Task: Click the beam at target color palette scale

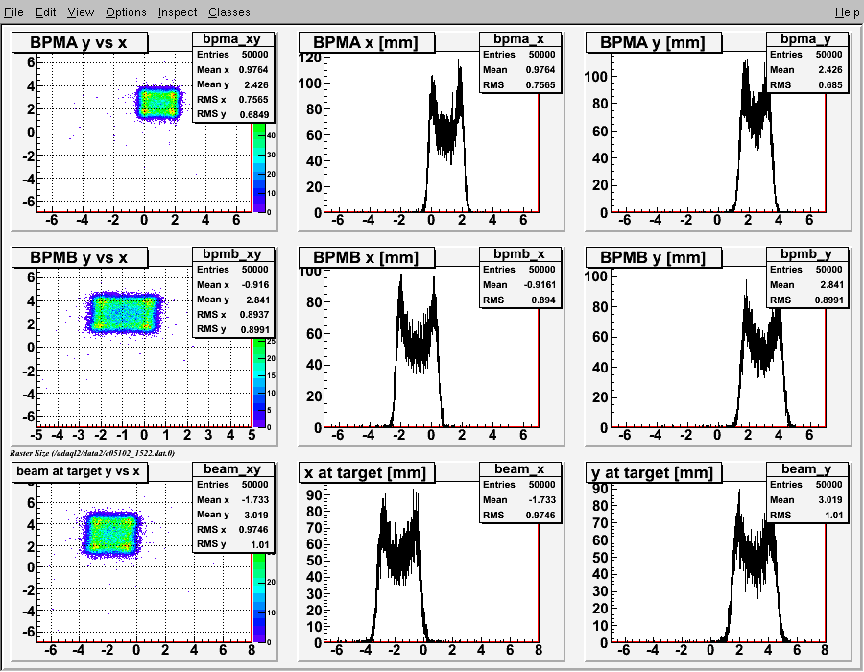Action: click(259, 598)
